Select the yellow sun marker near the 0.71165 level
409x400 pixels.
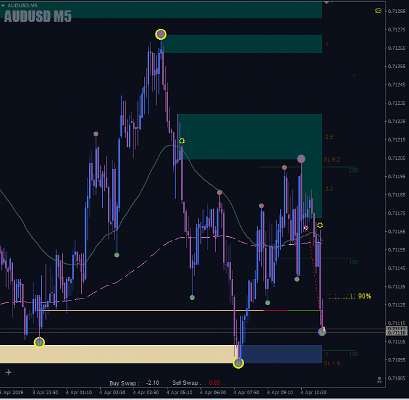320,225
